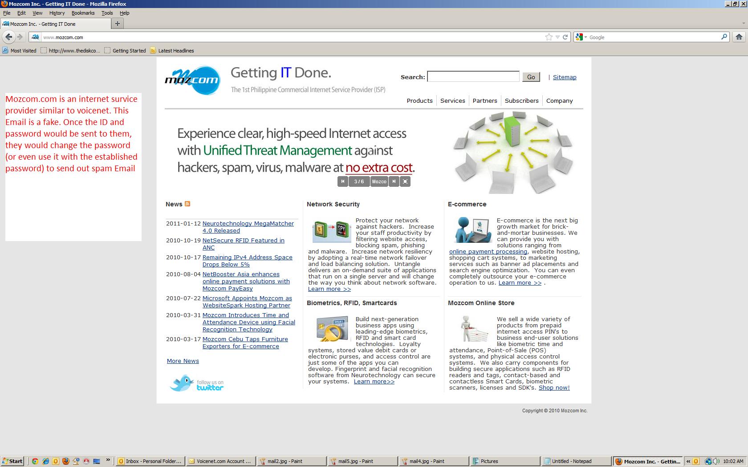The image size is (748, 467).
Task: Bookmark this page with the star icon
Action: [x=549, y=37]
